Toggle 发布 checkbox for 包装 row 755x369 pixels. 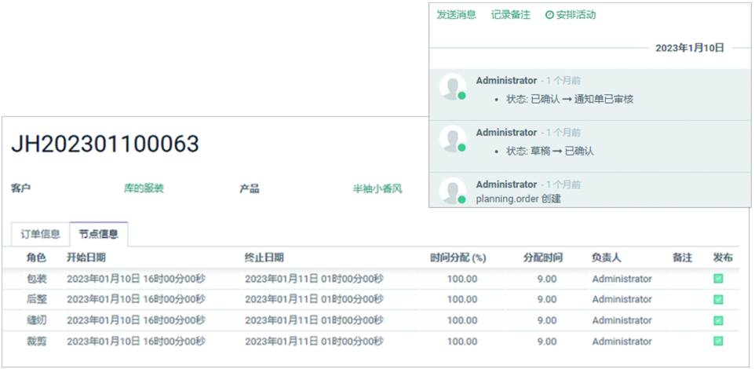point(718,279)
